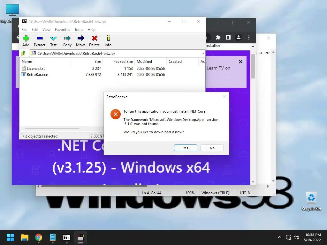The width and height of the screenshot is (327, 245).
Task: Open the Edit menu in 7-Zip
Action: (x=34, y=30)
